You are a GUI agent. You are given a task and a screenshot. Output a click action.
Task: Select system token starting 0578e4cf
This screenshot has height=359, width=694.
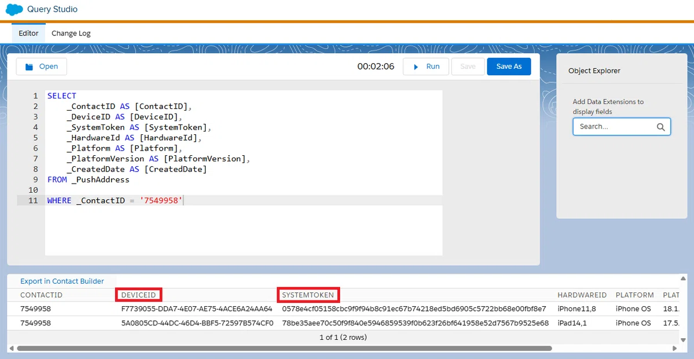(414, 309)
